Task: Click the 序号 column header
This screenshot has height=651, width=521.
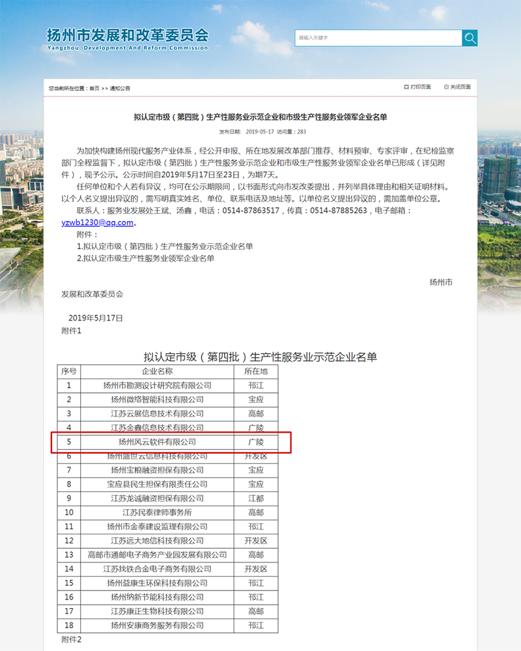Action: point(69,371)
